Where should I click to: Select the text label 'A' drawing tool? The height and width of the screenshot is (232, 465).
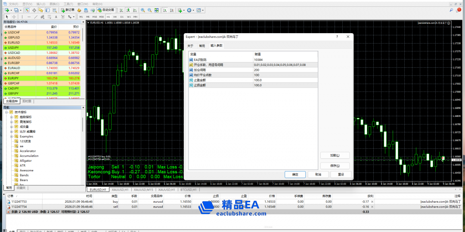57,17
